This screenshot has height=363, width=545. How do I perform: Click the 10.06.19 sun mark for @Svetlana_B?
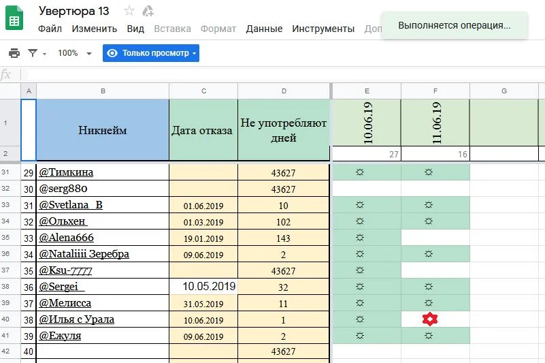360,204
